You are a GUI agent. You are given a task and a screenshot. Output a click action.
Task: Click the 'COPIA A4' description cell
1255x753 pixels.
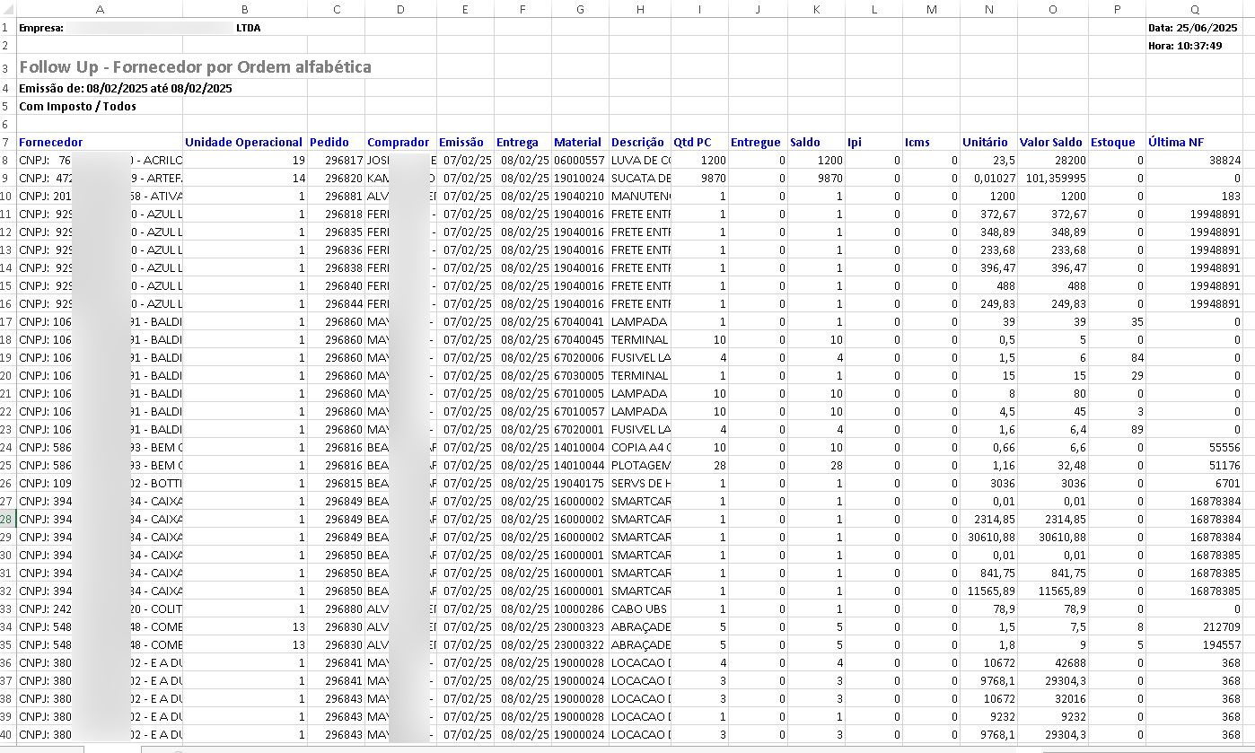pyautogui.click(x=639, y=447)
